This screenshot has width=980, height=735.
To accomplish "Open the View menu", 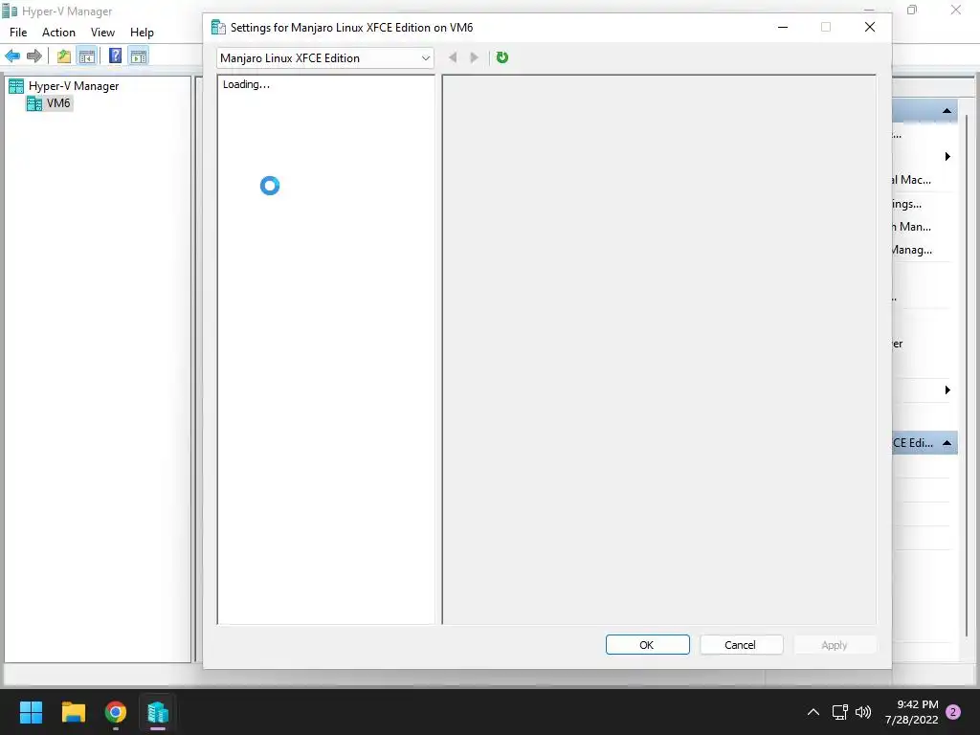I will click(102, 33).
